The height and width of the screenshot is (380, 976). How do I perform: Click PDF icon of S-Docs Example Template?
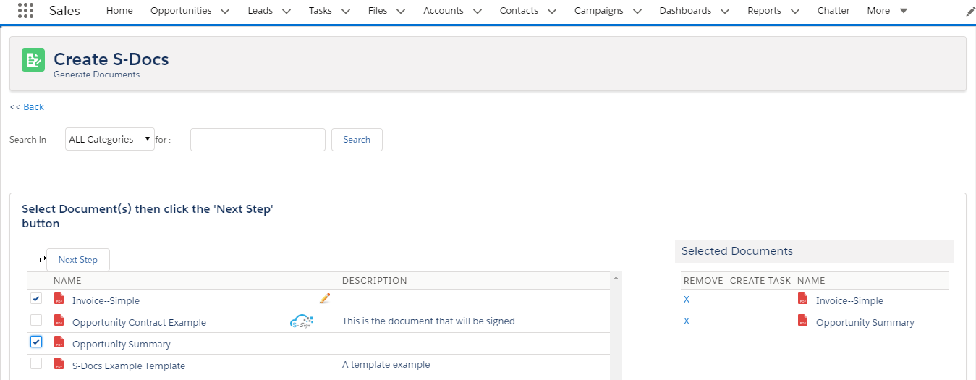pos(59,364)
